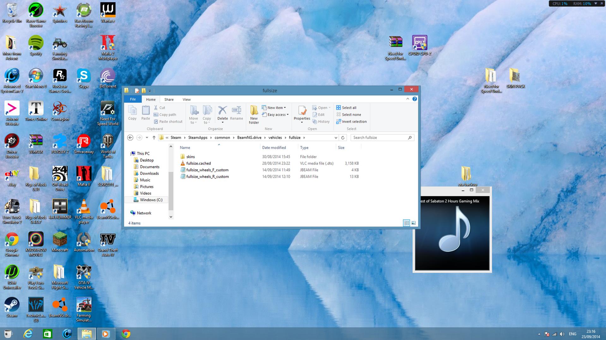This screenshot has height=340, width=606.
Task: Go up one folder with up arrow
Action: [x=154, y=138]
